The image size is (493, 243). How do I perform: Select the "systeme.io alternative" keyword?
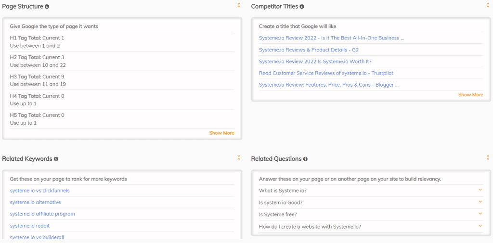pyautogui.click(x=35, y=202)
